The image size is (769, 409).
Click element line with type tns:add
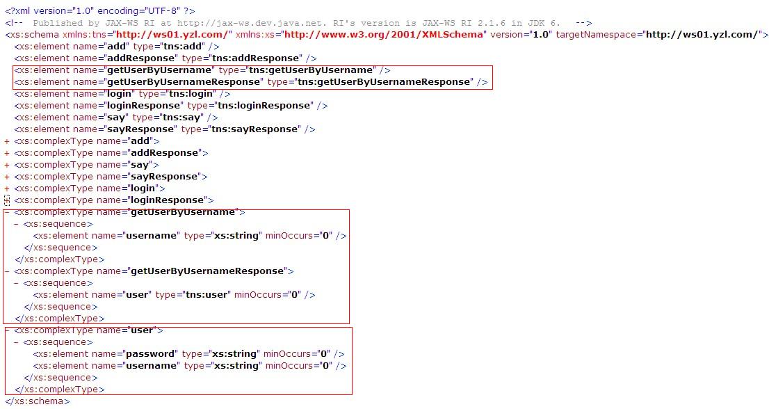pyautogui.click(x=117, y=47)
